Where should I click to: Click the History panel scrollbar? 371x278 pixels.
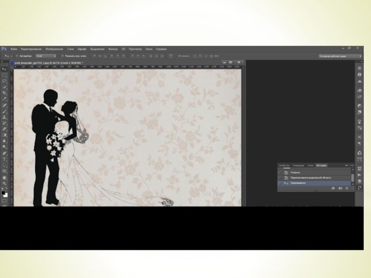[353, 177]
